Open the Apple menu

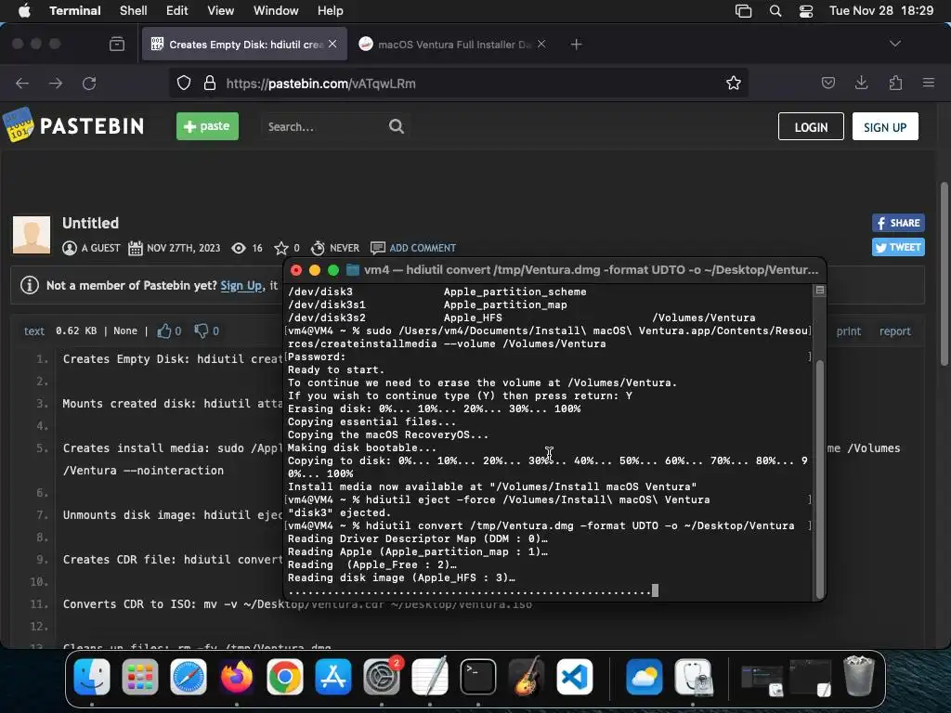pyautogui.click(x=24, y=11)
